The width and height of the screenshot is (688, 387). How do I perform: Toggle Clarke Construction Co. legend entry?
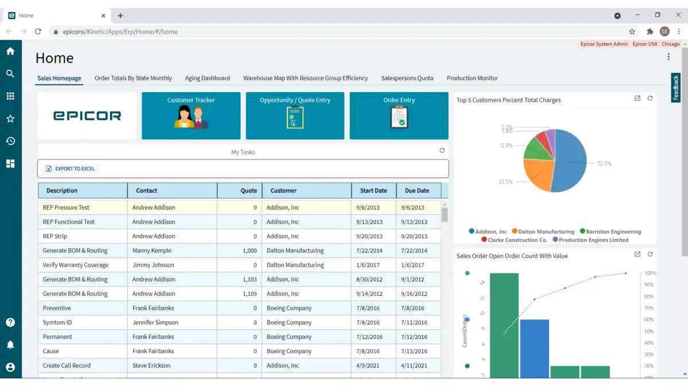click(514, 240)
